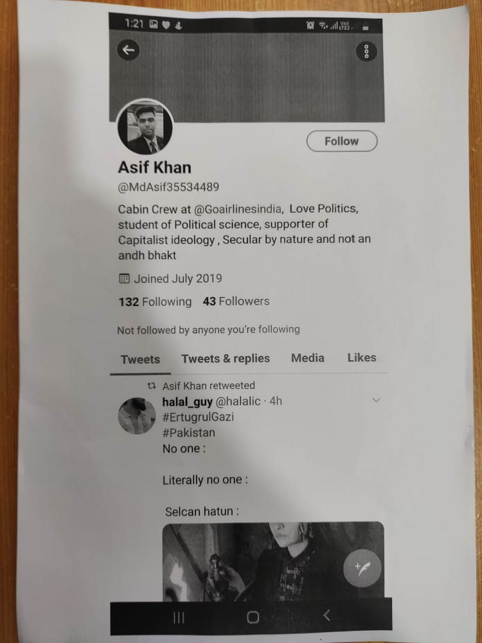Tap the back arrow icon

point(129,50)
